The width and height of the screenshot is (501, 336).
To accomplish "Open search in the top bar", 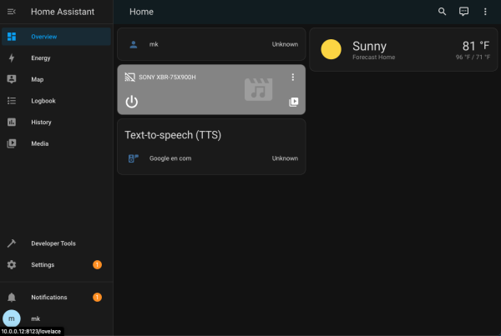I will (443, 12).
